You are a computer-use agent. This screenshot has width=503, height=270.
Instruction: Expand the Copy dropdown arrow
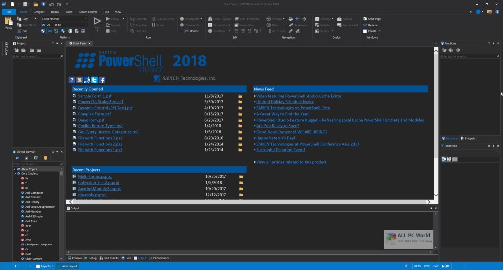click(x=35, y=19)
